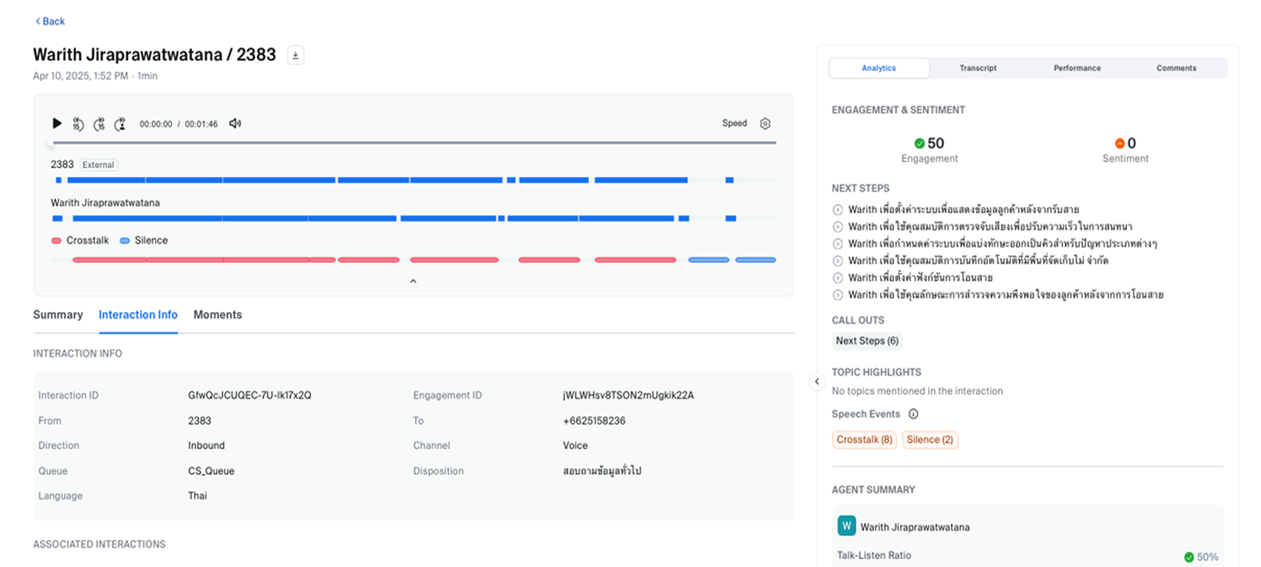Toggle the Silence (2) speech event
The image size is (1261, 567).
point(929,439)
